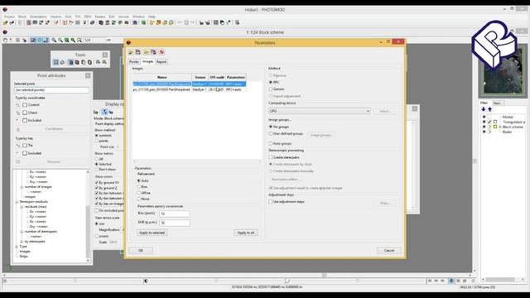Click the main toolbar blue house icon
The width and height of the screenshot is (530, 298).
(135, 22)
